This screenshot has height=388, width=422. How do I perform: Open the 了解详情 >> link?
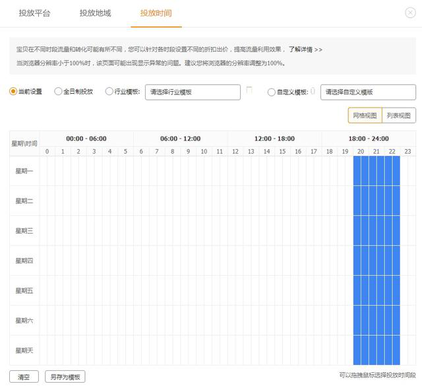[305, 49]
